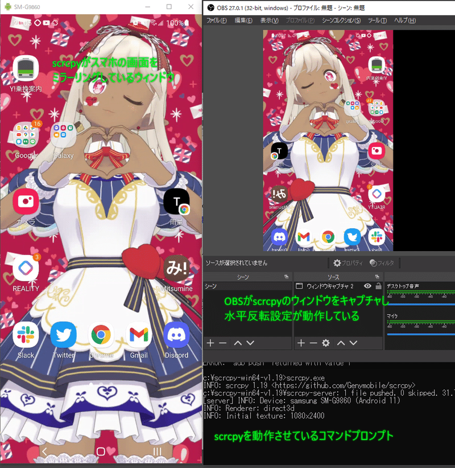Open Galaxy folder in scrcpy window
Screen dimensions: 455x468
(63, 135)
